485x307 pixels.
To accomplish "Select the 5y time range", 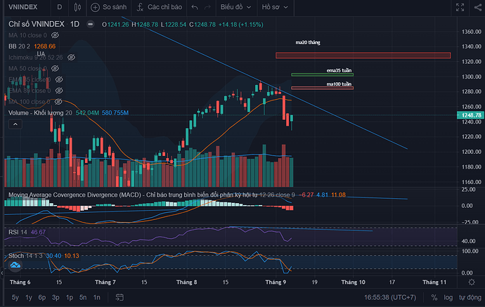I will [15, 297].
